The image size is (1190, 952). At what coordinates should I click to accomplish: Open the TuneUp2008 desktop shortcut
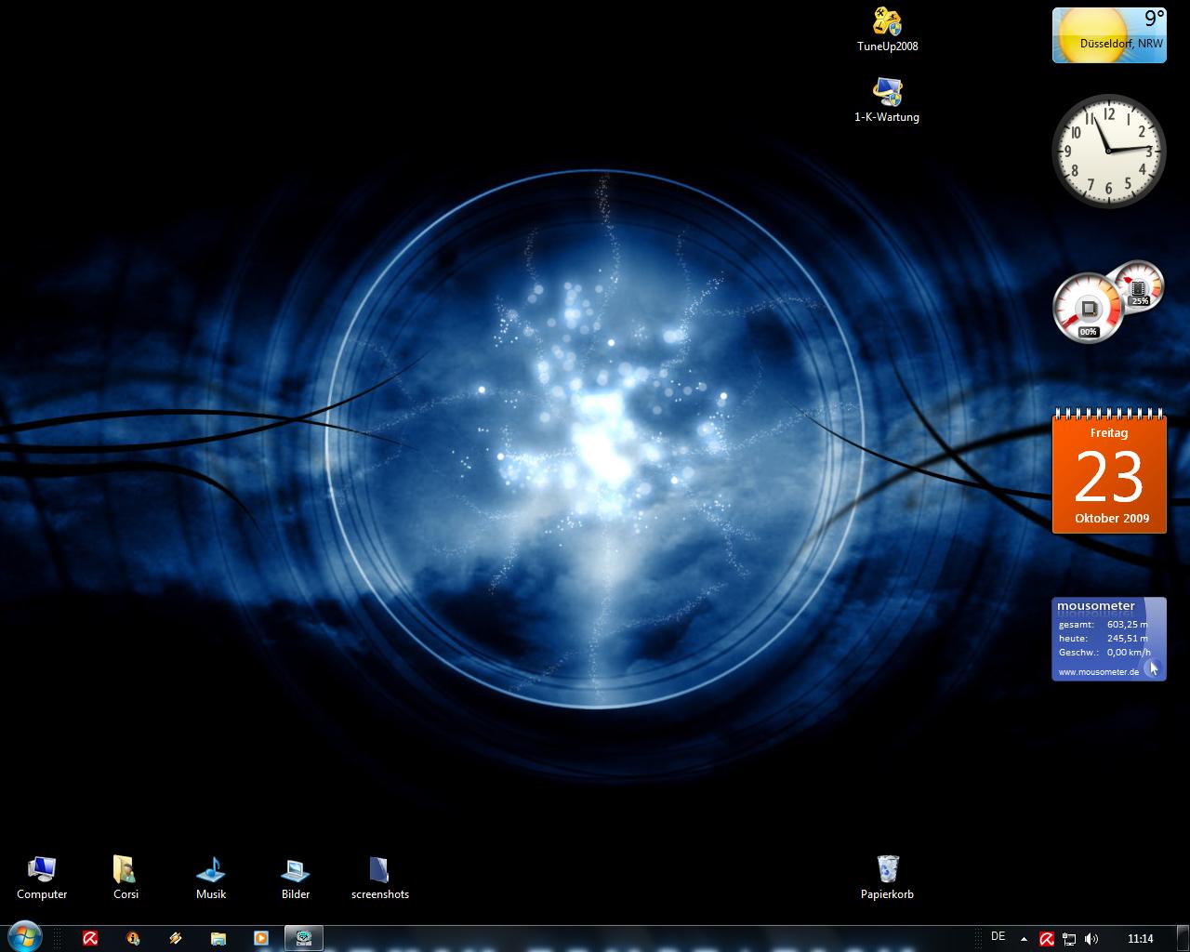[887, 23]
